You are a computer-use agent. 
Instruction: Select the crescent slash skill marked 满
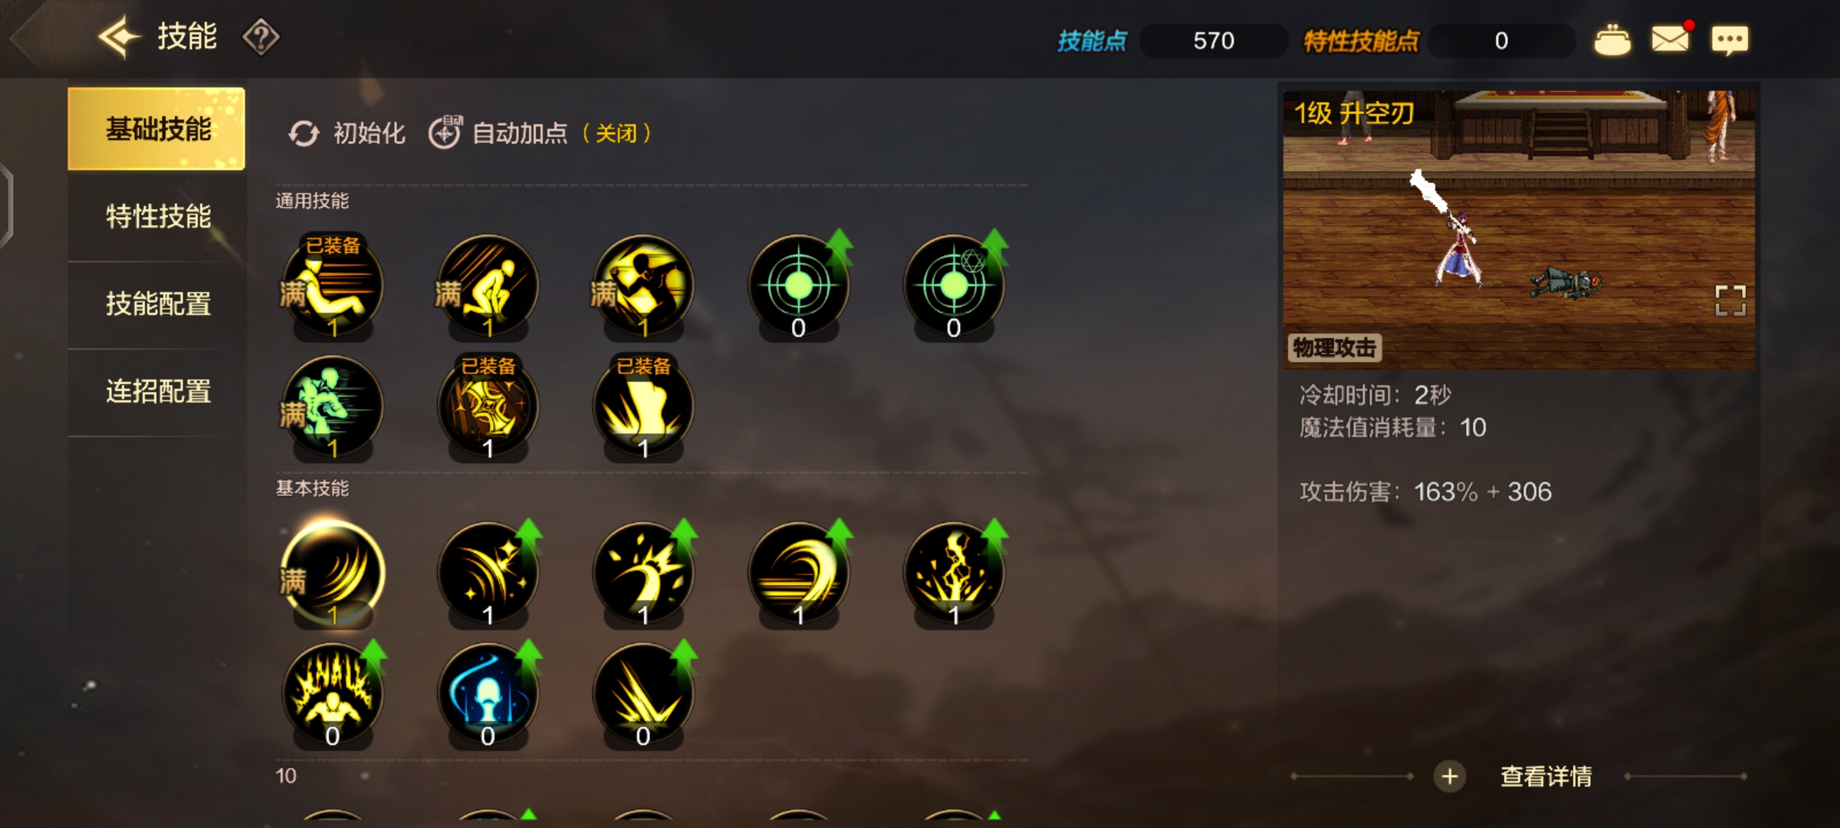click(333, 573)
